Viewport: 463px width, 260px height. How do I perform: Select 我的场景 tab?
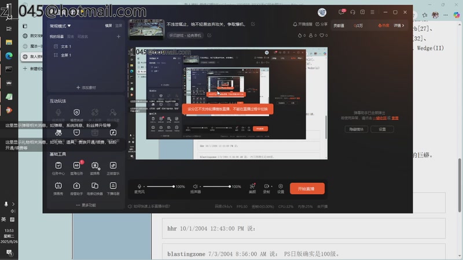point(56,36)
